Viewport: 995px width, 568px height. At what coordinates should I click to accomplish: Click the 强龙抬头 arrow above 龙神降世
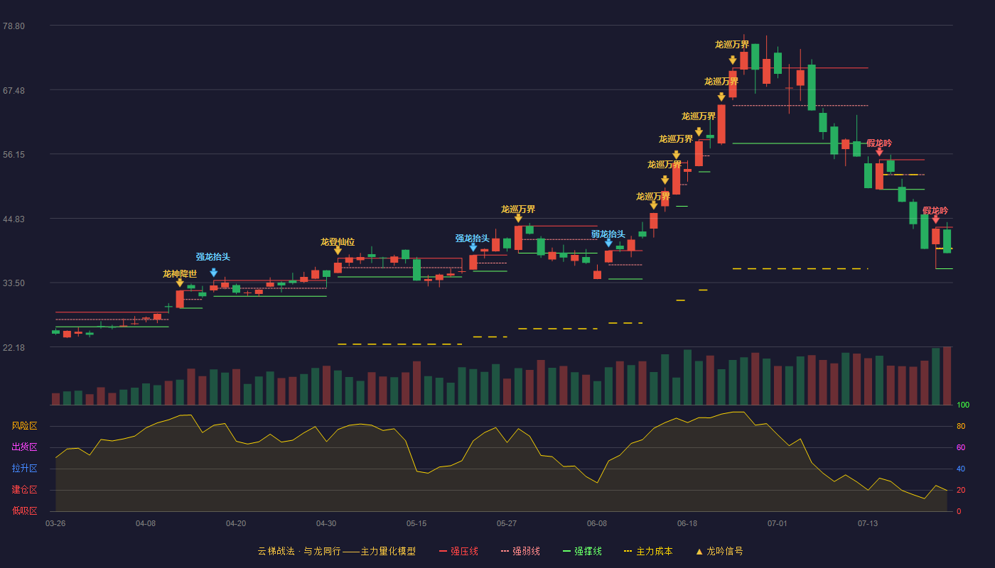pyautogui.click(x=213, y=273)
